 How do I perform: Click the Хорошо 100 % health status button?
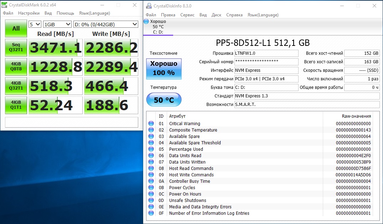click(164, 69)
